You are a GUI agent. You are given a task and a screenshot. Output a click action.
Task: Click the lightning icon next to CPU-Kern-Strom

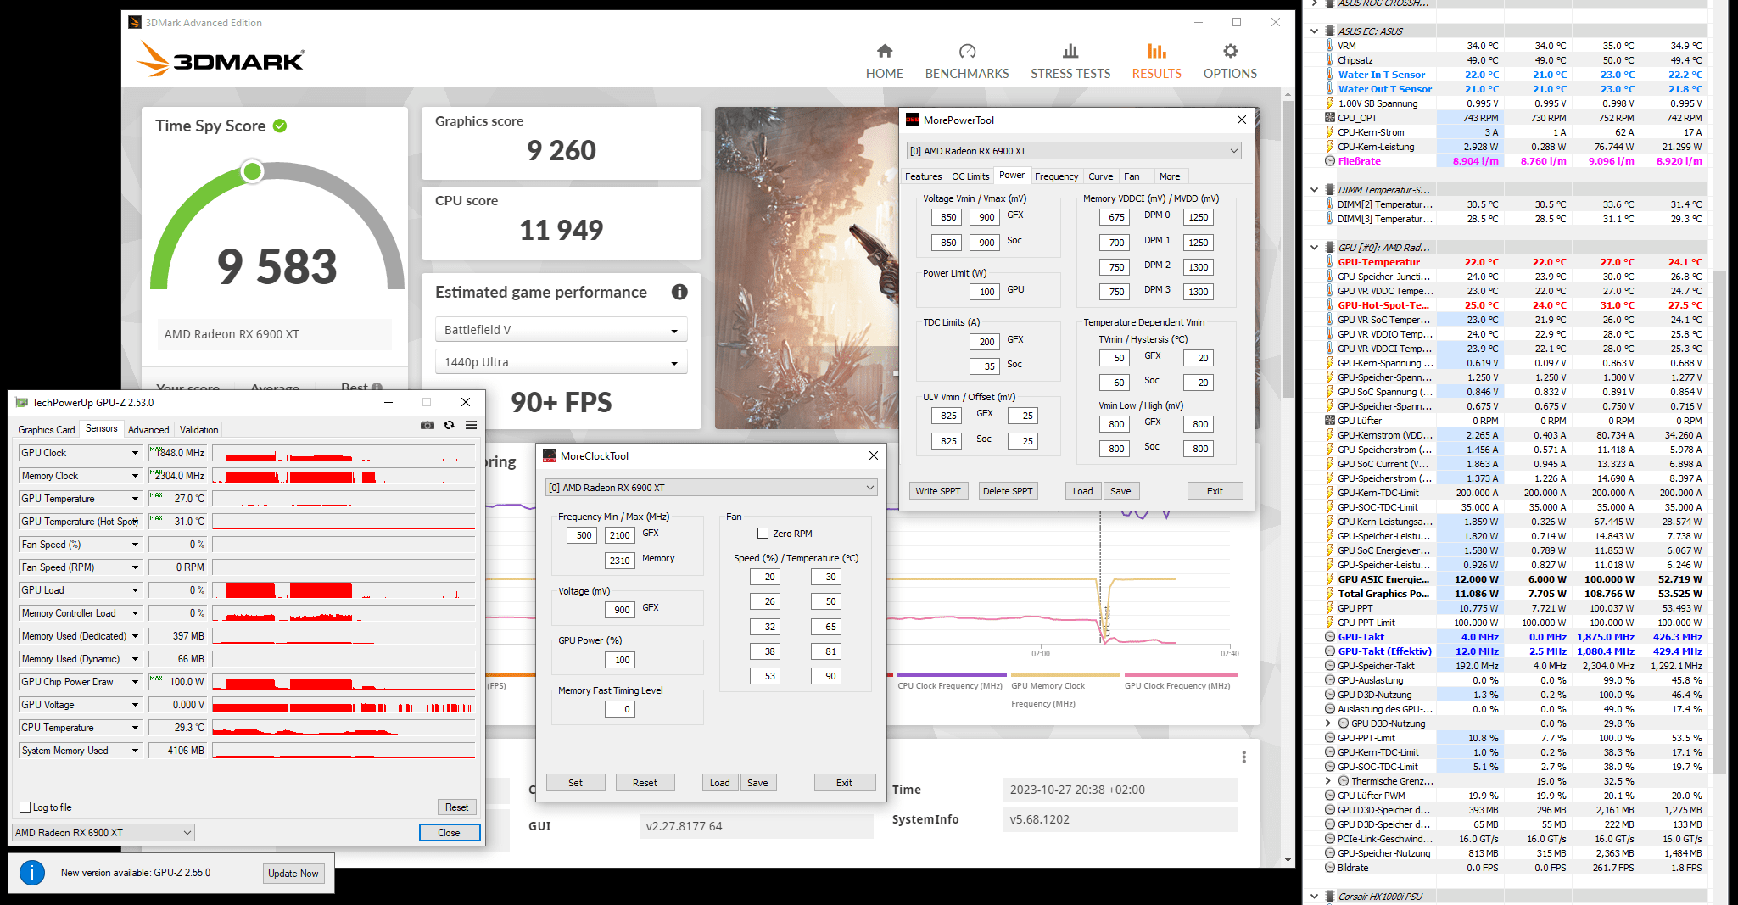[x=1329, y=132]
